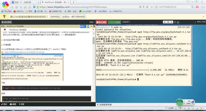This screenshot has width=206, height=111.
Task: Click the 截图 screenshot camera button
Action: 13,104
